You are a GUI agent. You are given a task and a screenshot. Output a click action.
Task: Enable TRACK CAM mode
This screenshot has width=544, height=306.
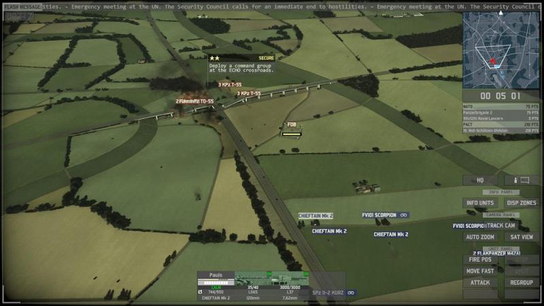click(x=501, y=226)
